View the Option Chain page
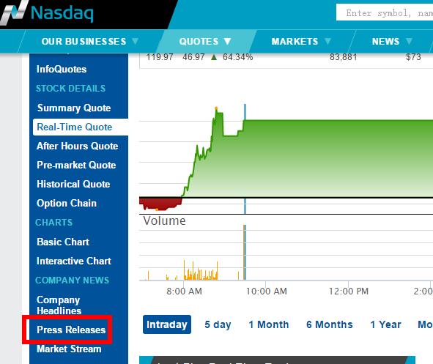 pyautogui.click(x=67, y=203)
